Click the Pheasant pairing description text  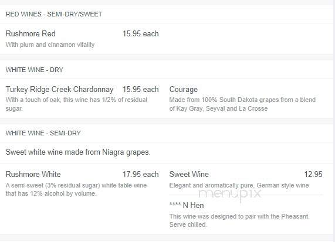pos(239,220)
